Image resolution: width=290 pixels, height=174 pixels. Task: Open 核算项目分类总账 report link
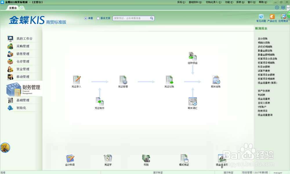267,59
